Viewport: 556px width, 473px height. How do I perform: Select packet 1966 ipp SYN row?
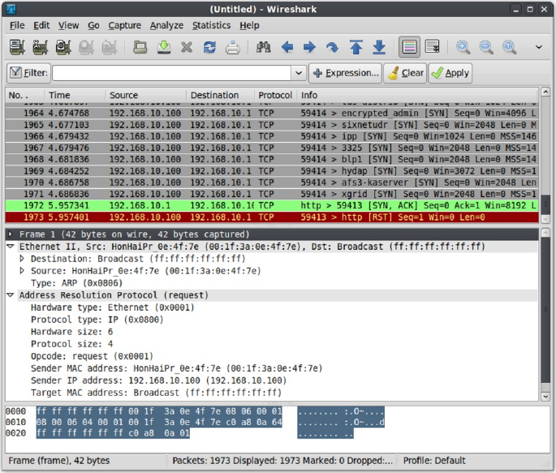[272, 136]
